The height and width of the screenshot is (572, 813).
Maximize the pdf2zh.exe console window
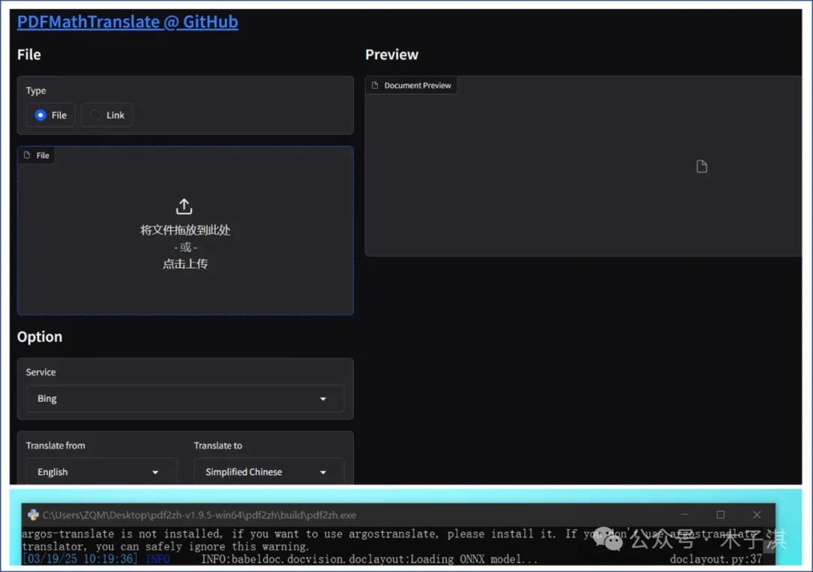[x=720, y=515]
